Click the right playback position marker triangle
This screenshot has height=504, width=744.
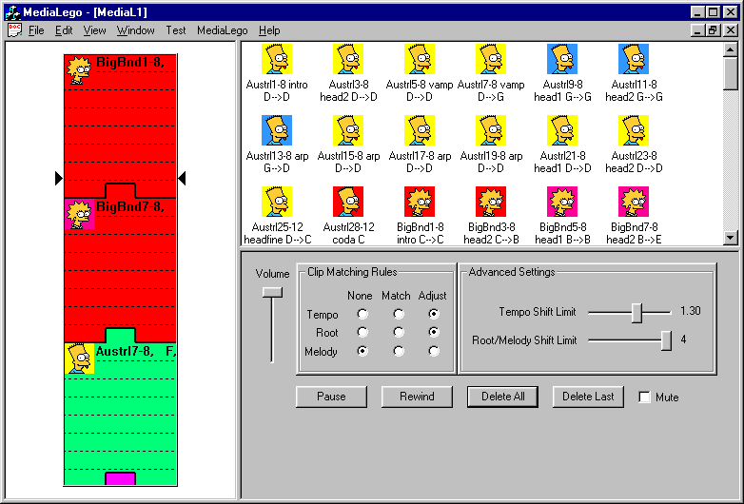pos(182,178)
